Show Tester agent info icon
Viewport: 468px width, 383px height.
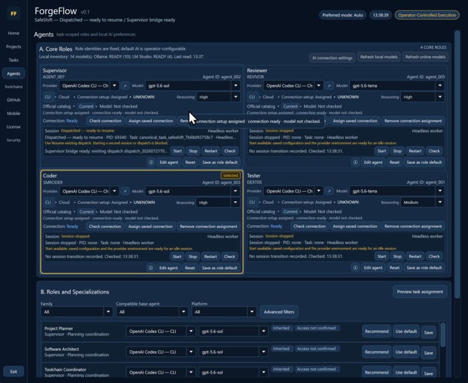pos(355,267)
